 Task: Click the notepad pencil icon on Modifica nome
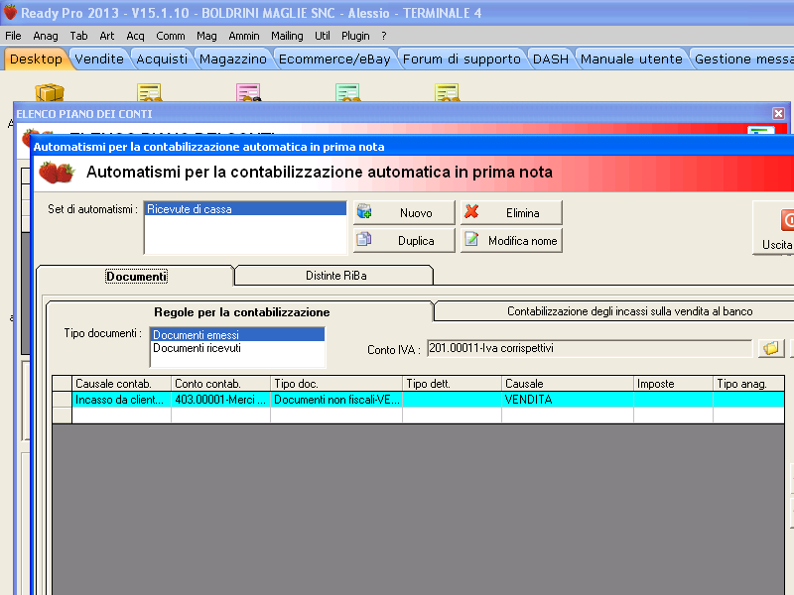click(471, 239)
